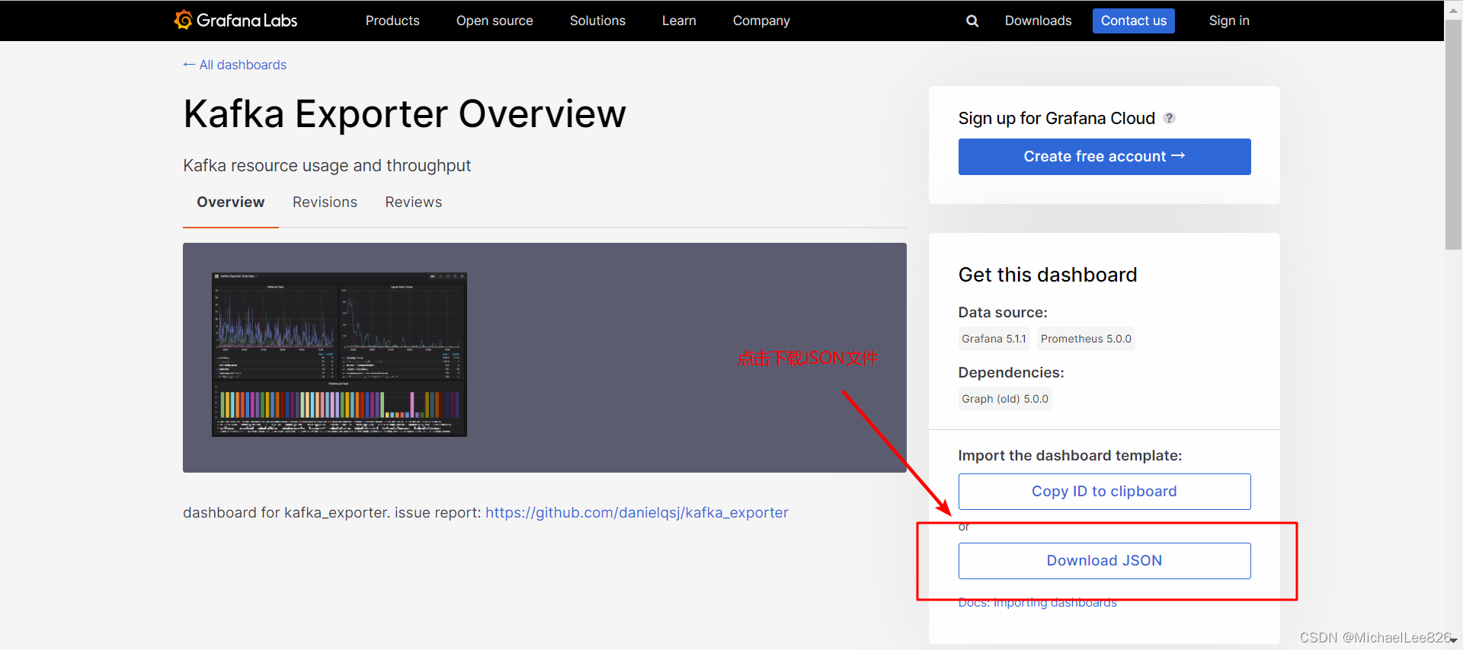Open the kafka_exporter GitHub link
This screenshot has width=1463, height=650.
coord(637,512)
